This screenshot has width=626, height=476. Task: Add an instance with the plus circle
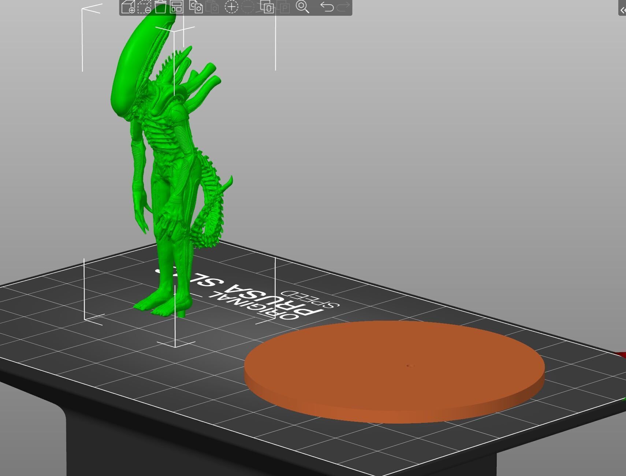click(231, 7)
